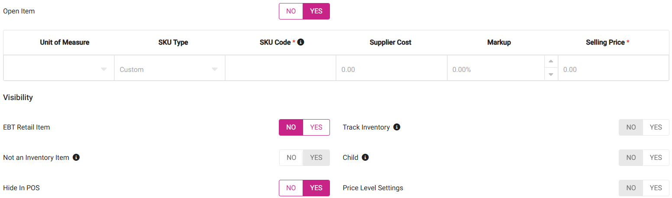The width and height of the screenshot is (672, 198).
Task: Set Open Item toggle to NO
Action: (291, 11)
